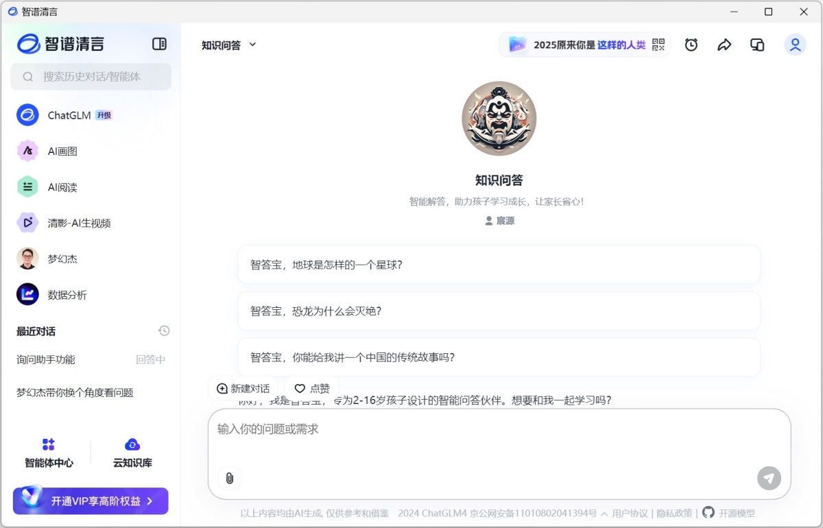Open the multi-window chat icon
823x528 pixels.
[x=757, y=45]
